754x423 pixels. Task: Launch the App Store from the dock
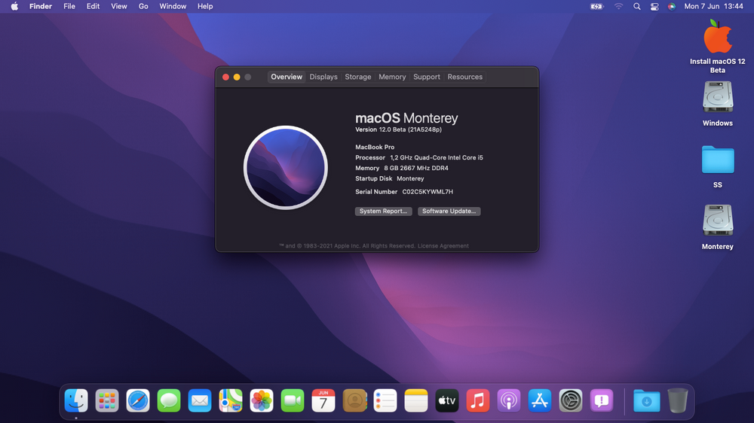coord(540,400)
